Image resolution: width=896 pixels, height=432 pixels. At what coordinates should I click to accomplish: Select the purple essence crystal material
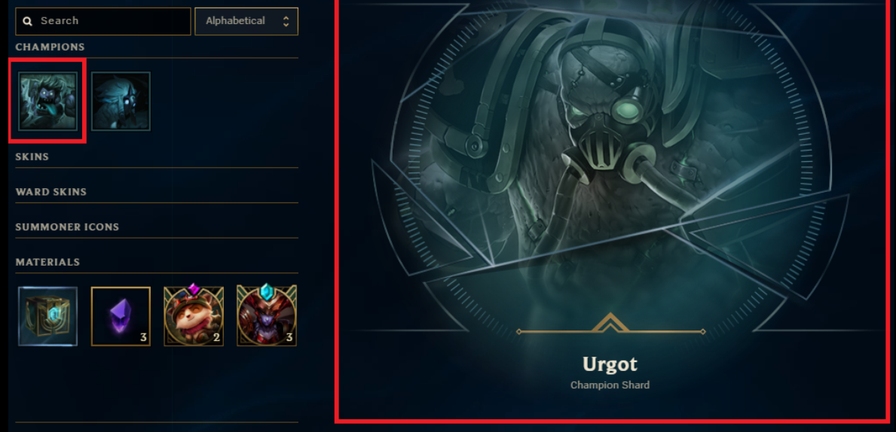pos(121,316)
